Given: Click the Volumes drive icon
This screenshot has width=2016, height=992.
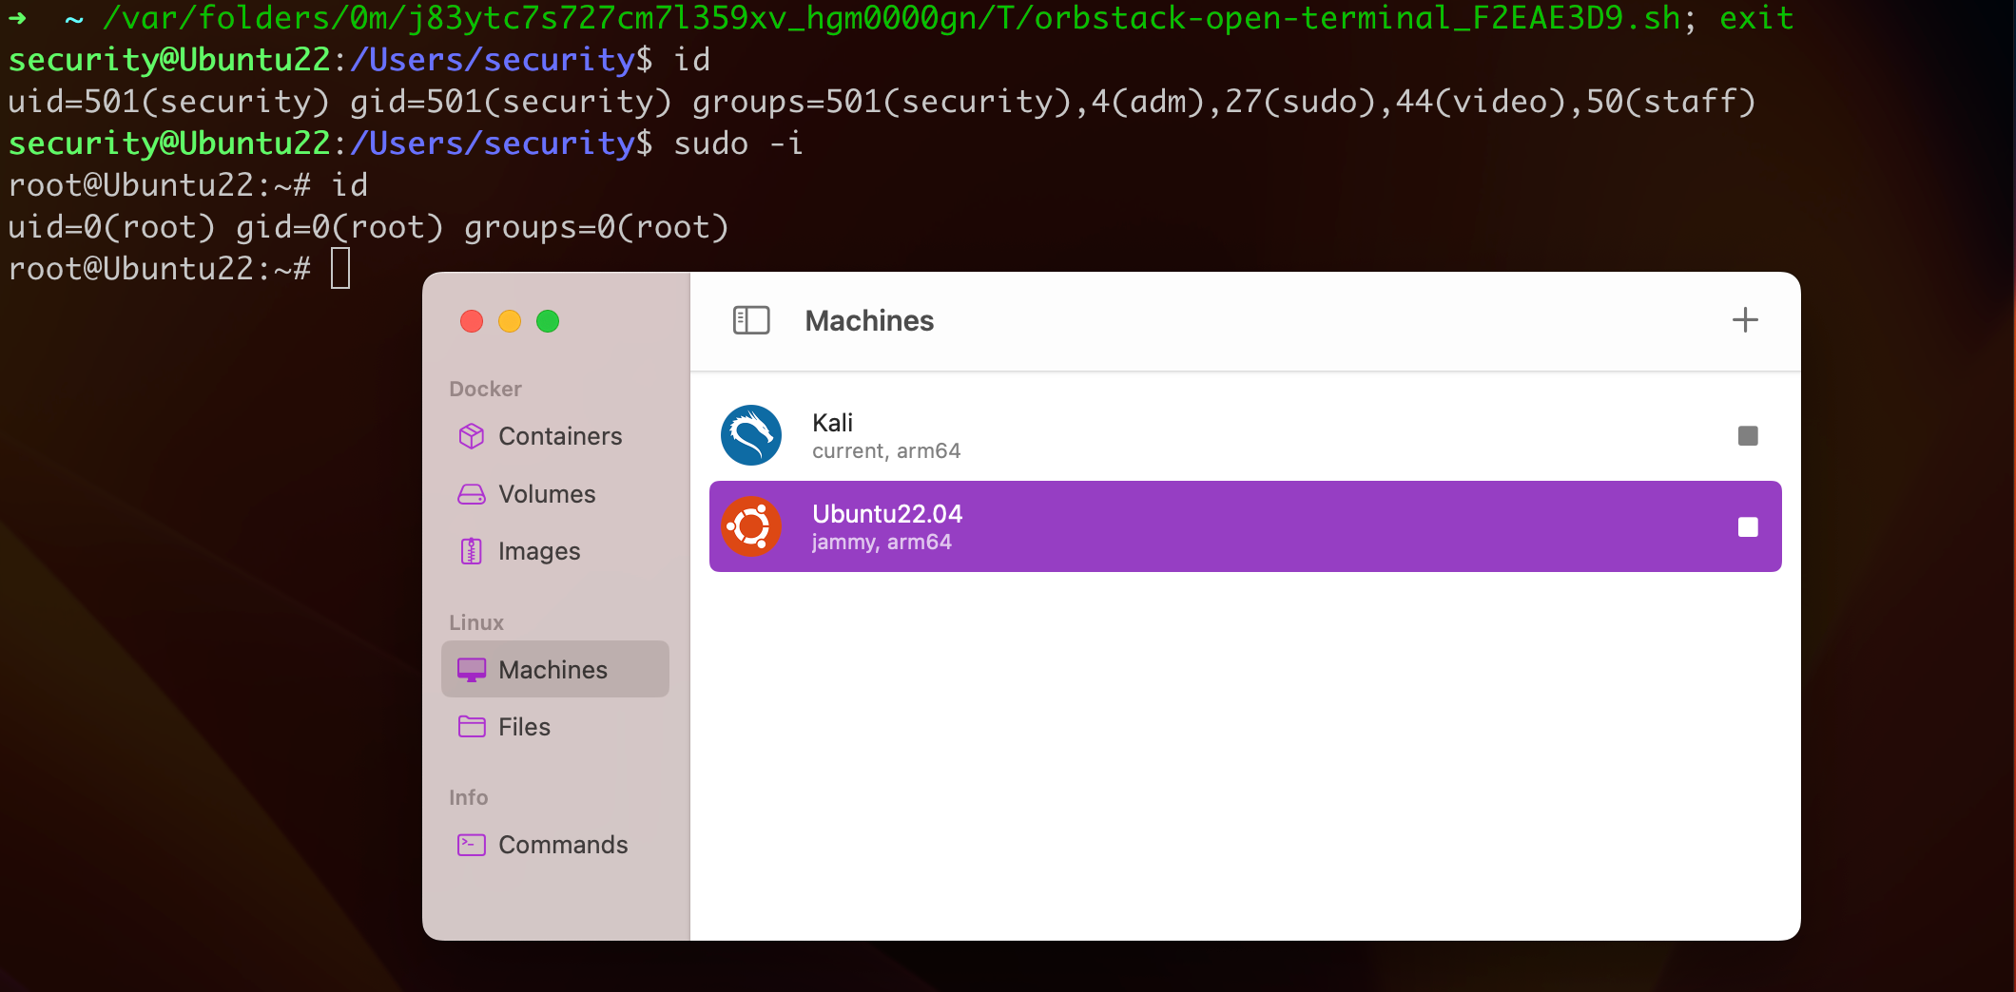Looking at the screenshot, I should point(472,494).
